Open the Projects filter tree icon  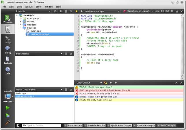coord(55,11)
